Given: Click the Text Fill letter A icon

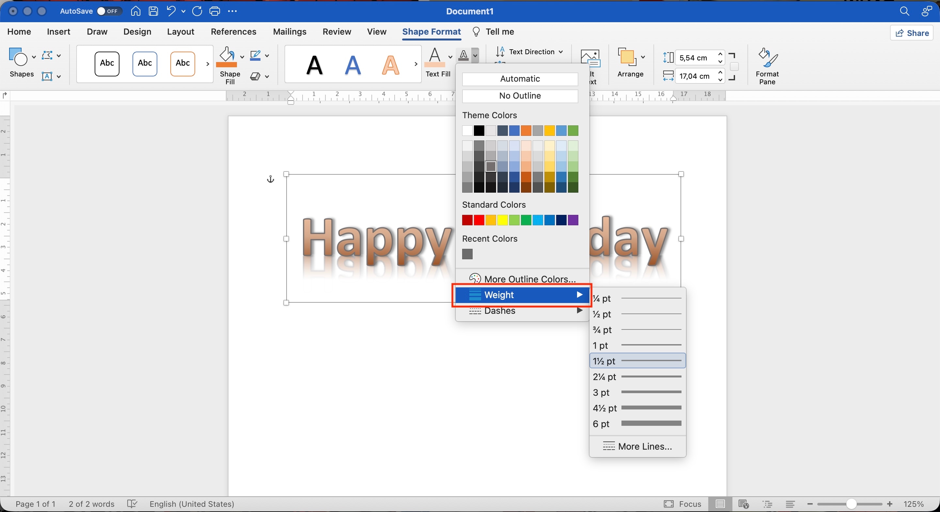Looking at the screenshot, I should point(435,56).
